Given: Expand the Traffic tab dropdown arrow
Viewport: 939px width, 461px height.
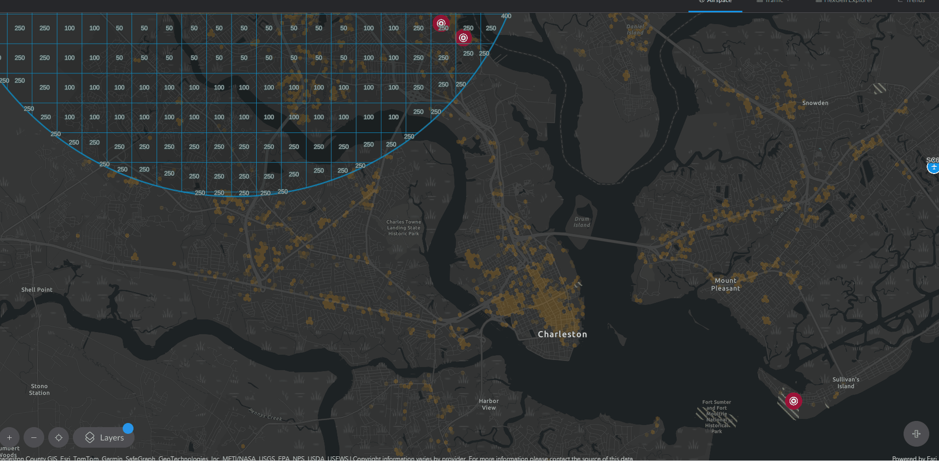Looking at the screenshot, I should coord(788,2).
